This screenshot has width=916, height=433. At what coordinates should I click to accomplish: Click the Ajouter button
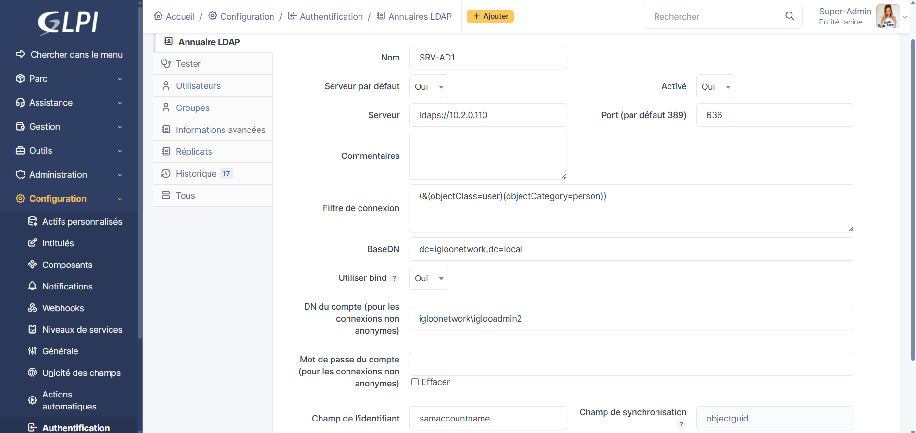pyautogui.click(x=490, y=16)
